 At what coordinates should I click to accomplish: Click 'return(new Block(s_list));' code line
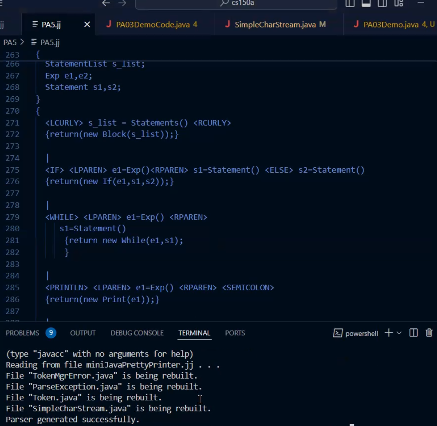click(112, 134)
